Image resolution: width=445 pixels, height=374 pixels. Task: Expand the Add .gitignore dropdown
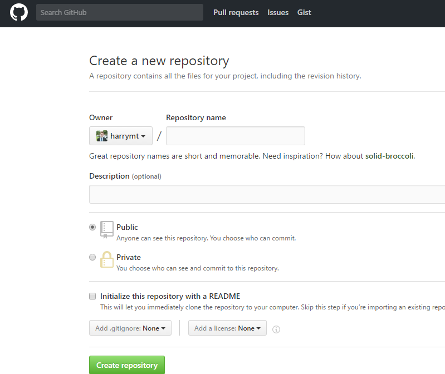coord(130,328)
